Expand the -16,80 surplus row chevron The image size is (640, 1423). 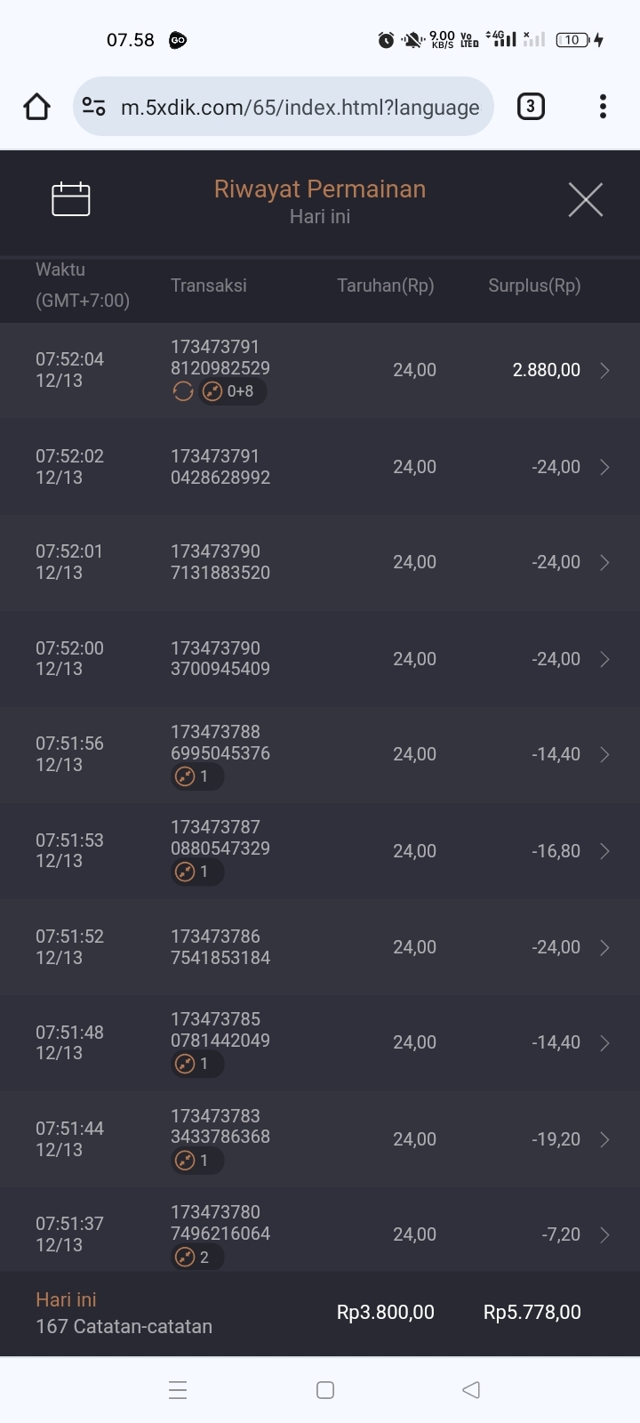tap(604, 851)
